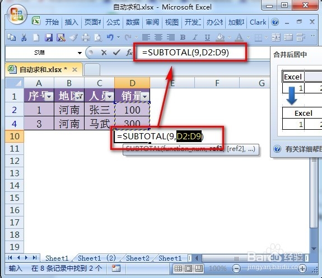Expand the Name Box dropdown

coord(80,53)
